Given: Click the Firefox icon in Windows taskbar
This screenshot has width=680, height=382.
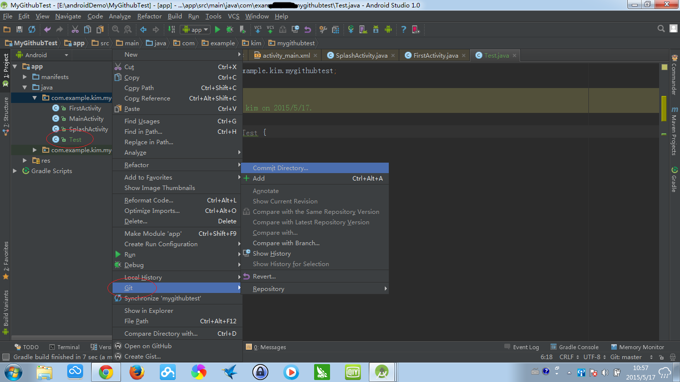Looking at the screenshot, I should 136,372.
